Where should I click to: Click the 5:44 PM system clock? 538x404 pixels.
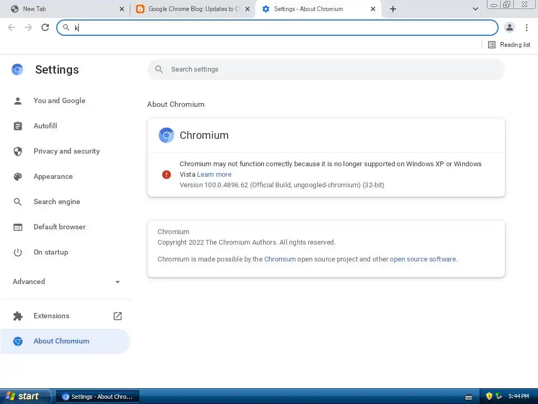coord(519,397)
